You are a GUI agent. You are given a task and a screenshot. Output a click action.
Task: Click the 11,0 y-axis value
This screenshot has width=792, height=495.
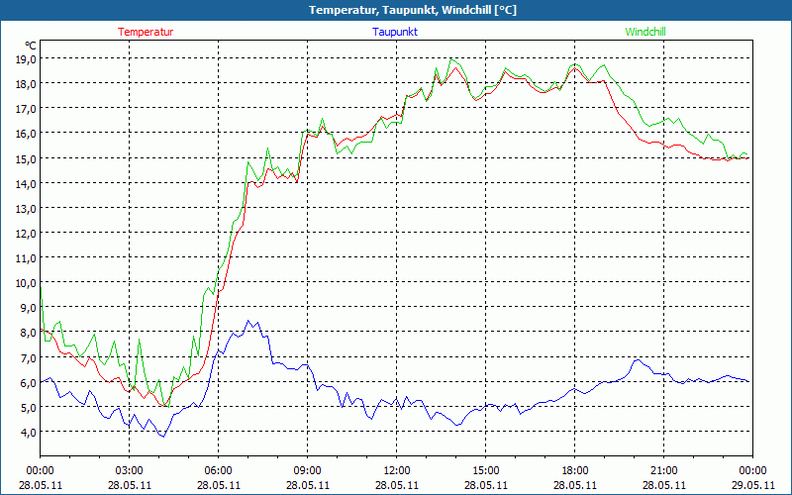coord(27,258)
